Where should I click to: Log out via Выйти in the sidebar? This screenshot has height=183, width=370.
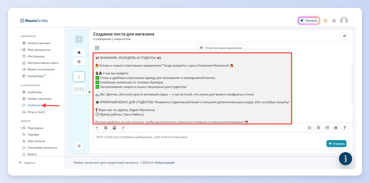tap(30, 154)
